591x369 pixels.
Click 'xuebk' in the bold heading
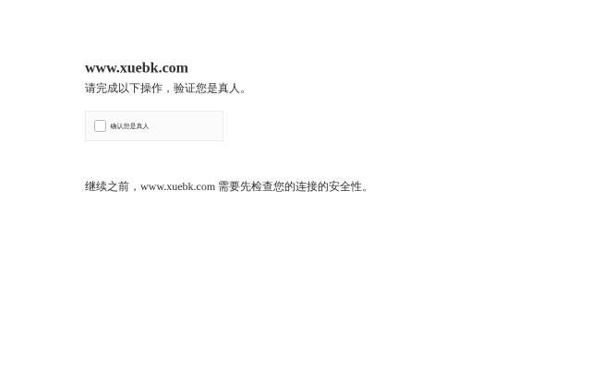point(139,67)
